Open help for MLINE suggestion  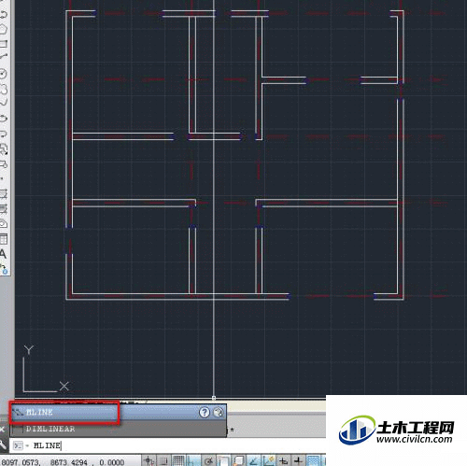click(205, 413)
